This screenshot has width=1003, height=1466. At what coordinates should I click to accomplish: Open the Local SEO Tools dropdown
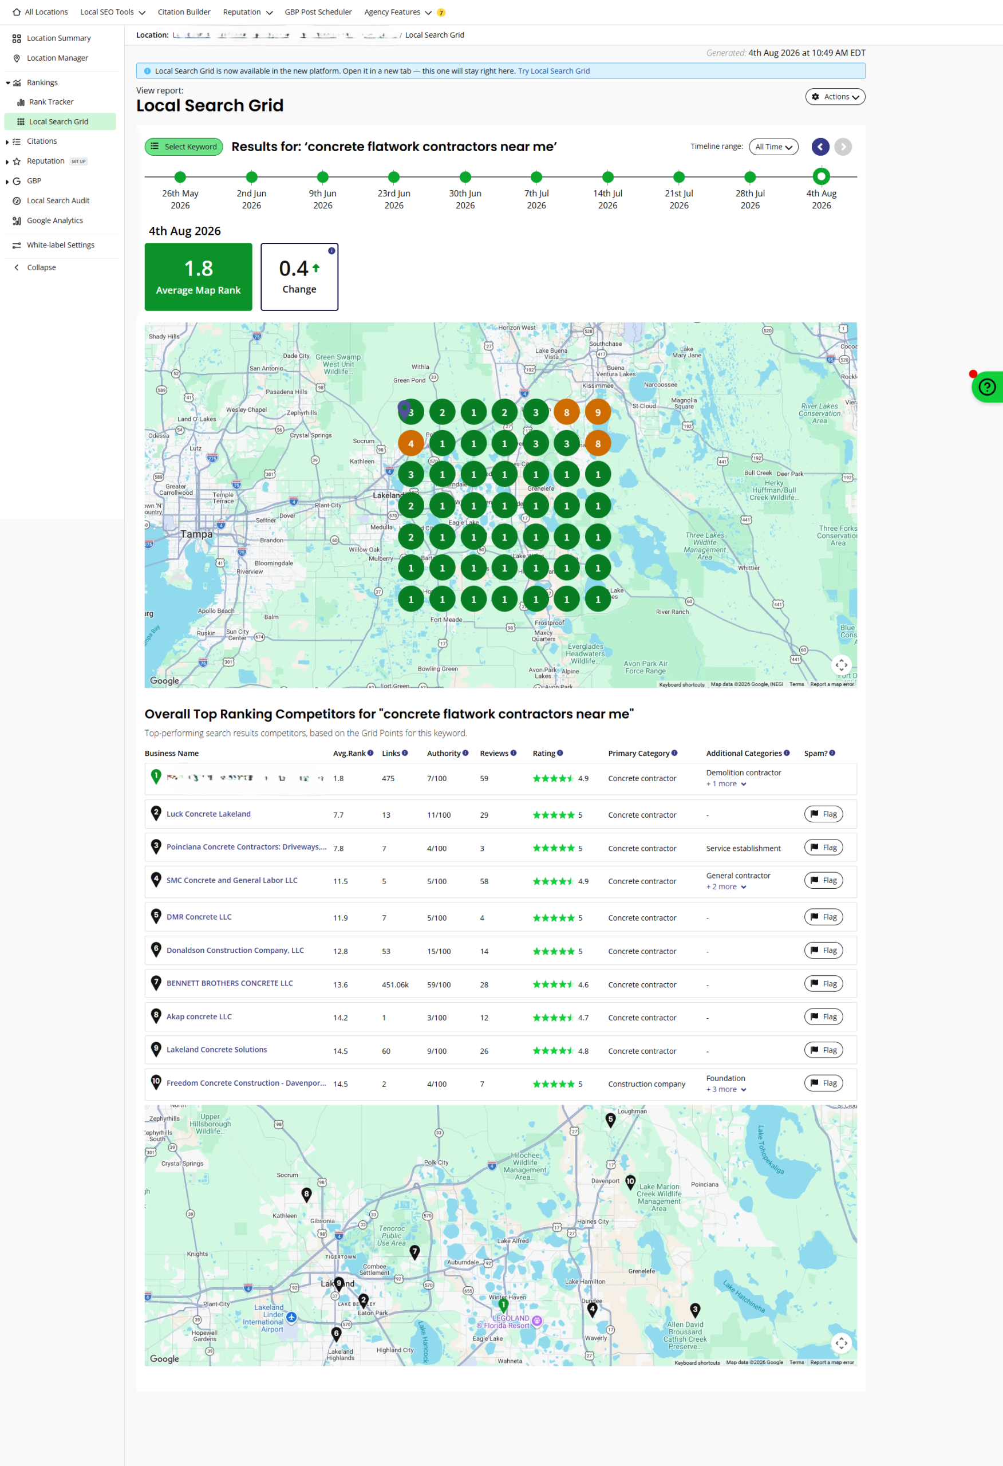(x=113, y=12)
